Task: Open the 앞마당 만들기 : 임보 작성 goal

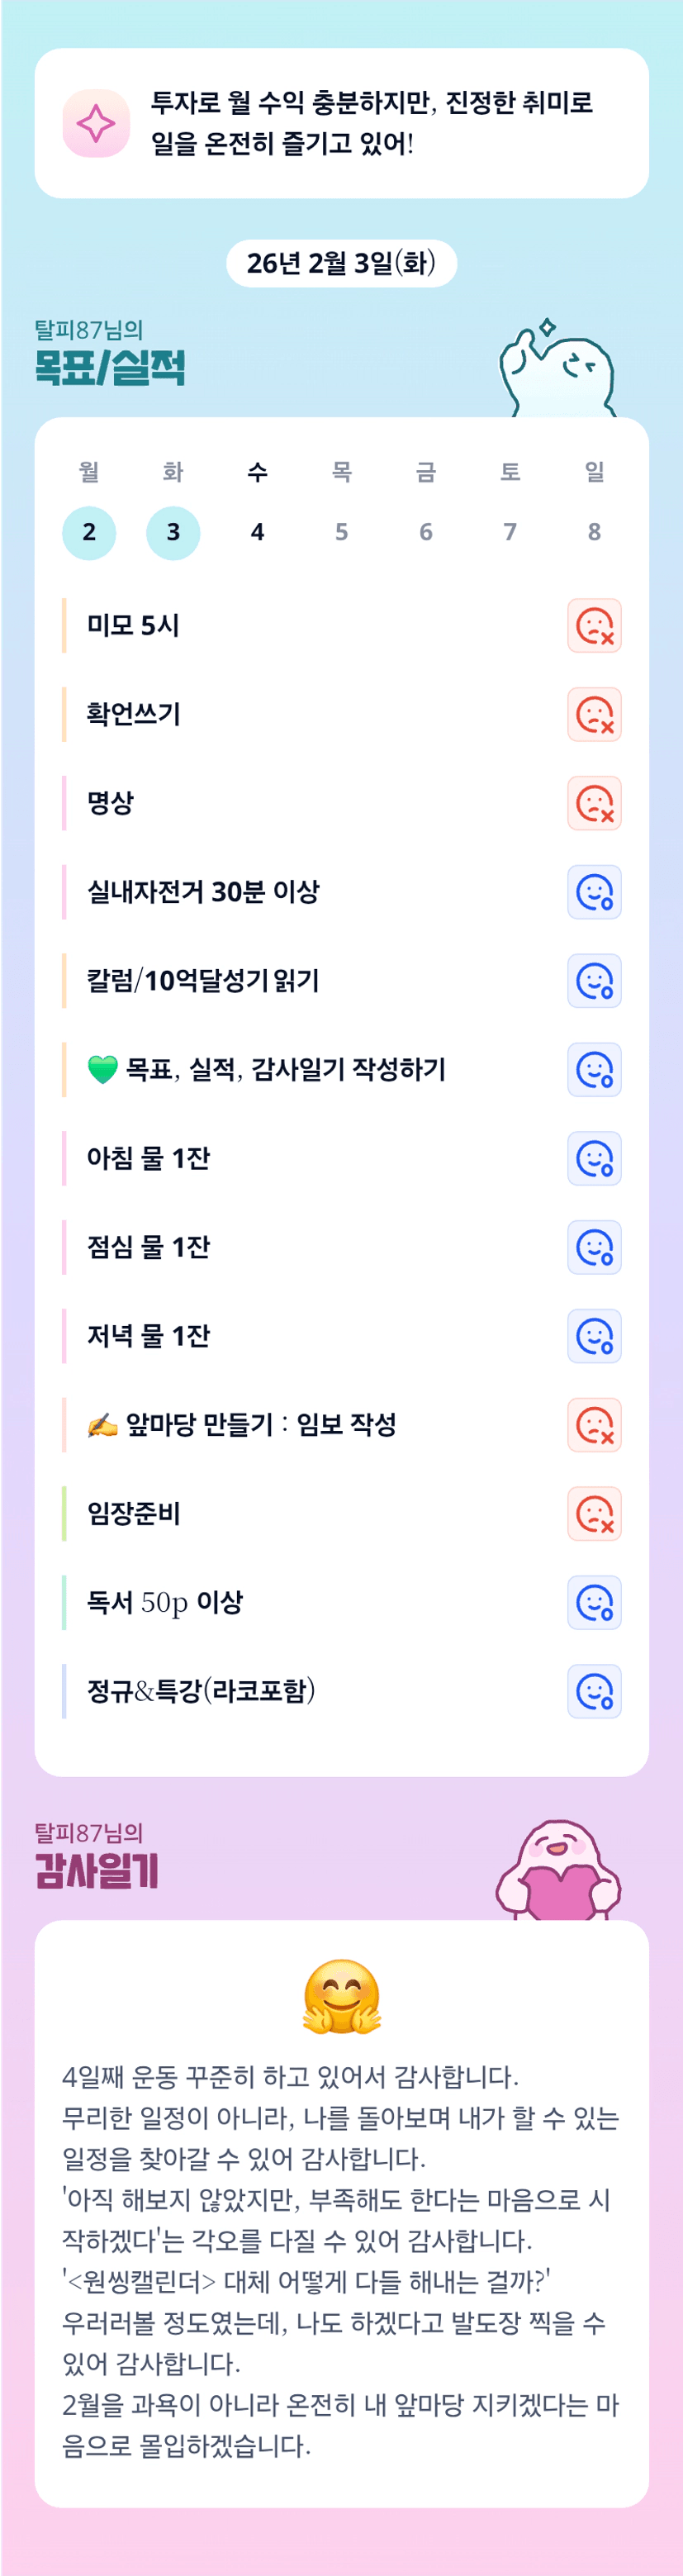Action: click(x=260, y=1424)
